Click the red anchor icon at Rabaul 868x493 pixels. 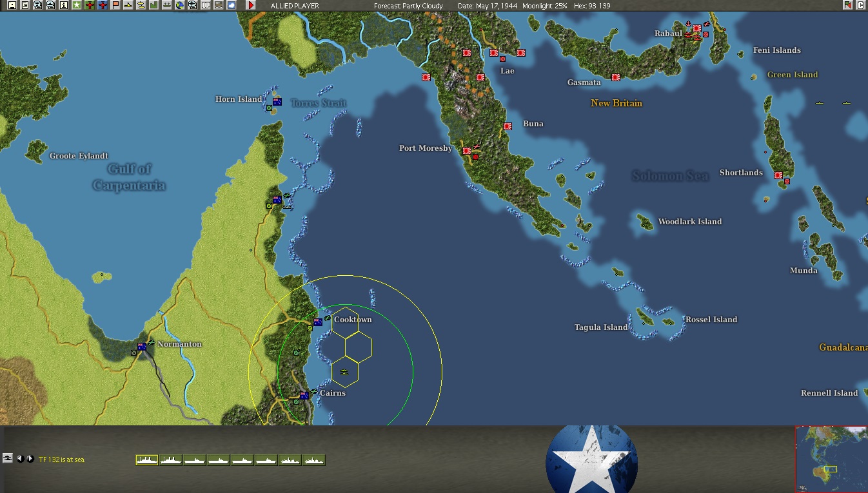point(688,24)
